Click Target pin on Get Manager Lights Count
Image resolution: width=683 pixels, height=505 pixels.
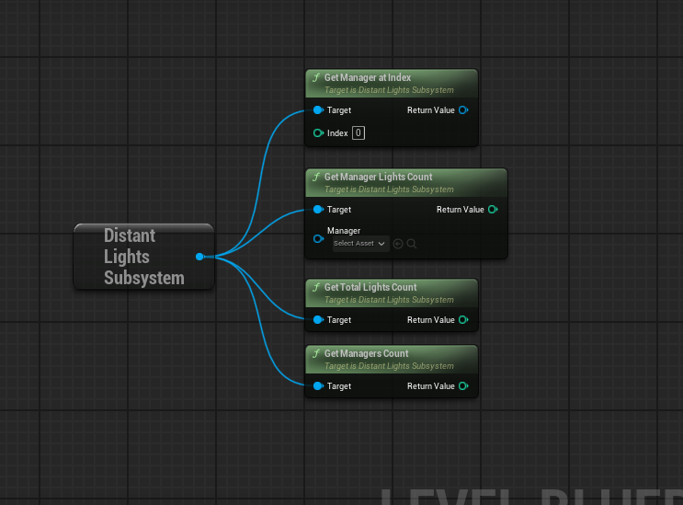pos(318,210)
